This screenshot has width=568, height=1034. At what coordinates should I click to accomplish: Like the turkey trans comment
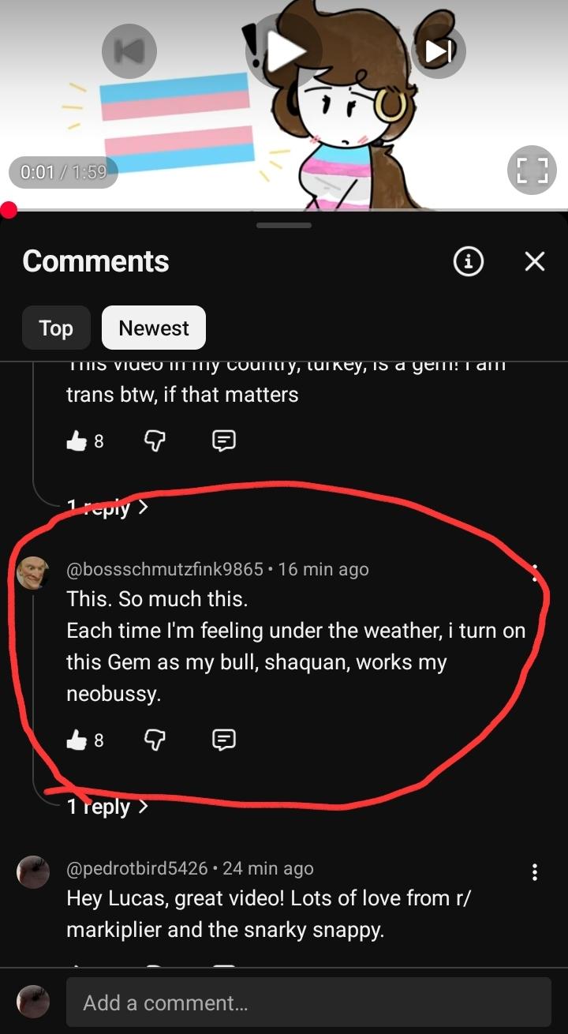pos(77,440)
